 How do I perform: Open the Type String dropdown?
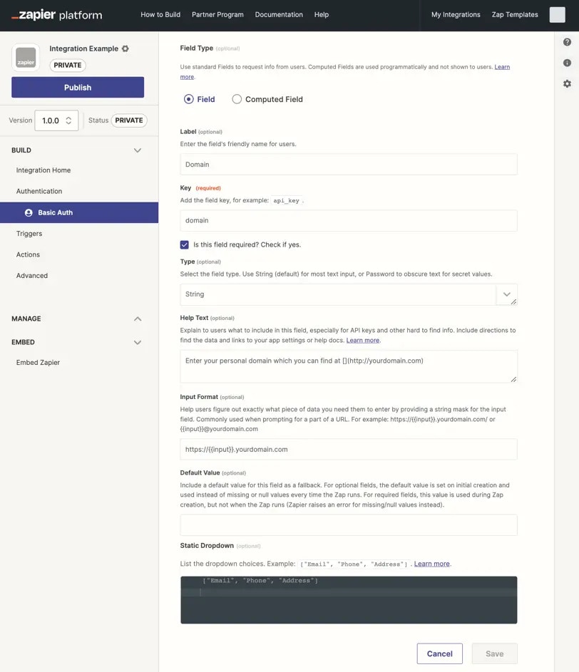(348, 294)
